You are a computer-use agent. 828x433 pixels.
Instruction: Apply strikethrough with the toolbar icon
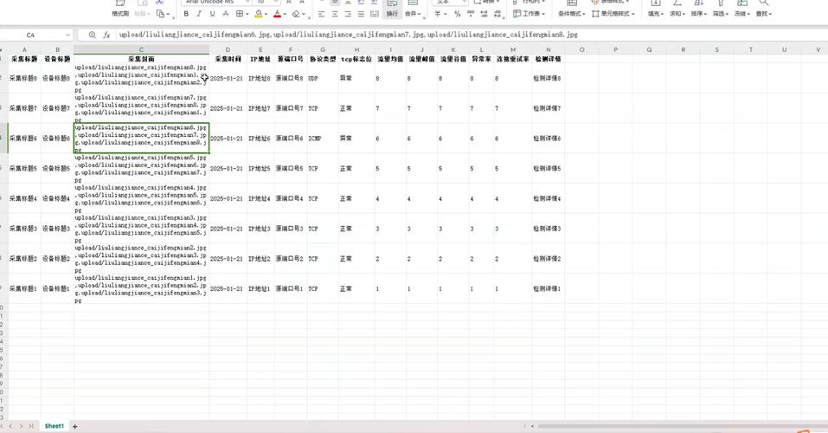point(224,14)
